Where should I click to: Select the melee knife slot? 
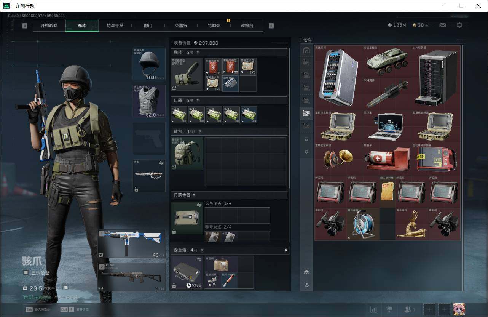click(x=149, y=176)
